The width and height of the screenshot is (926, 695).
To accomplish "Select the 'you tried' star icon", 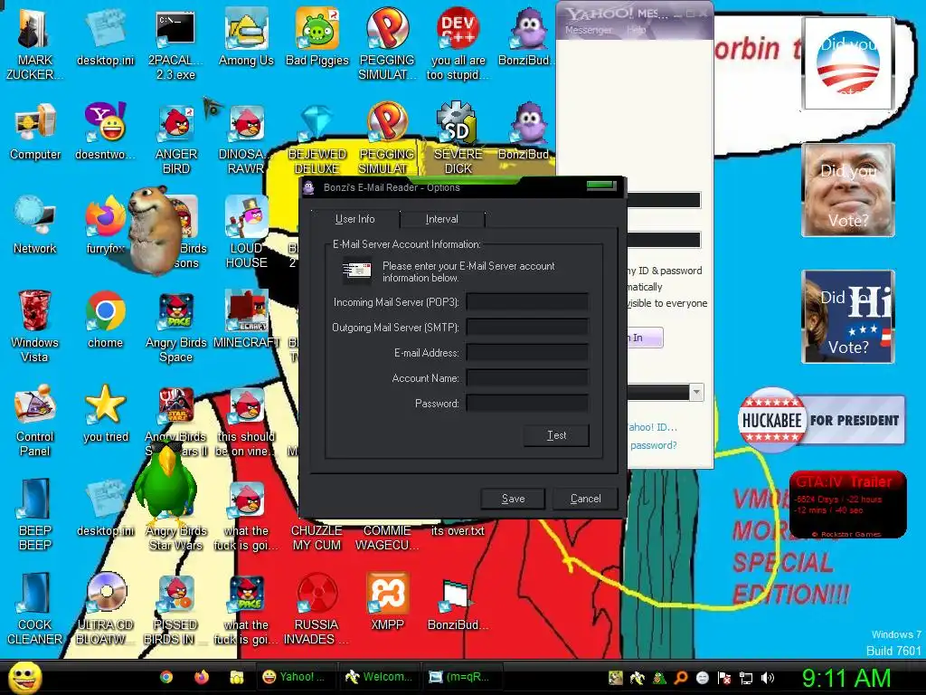I will point(106,413).
